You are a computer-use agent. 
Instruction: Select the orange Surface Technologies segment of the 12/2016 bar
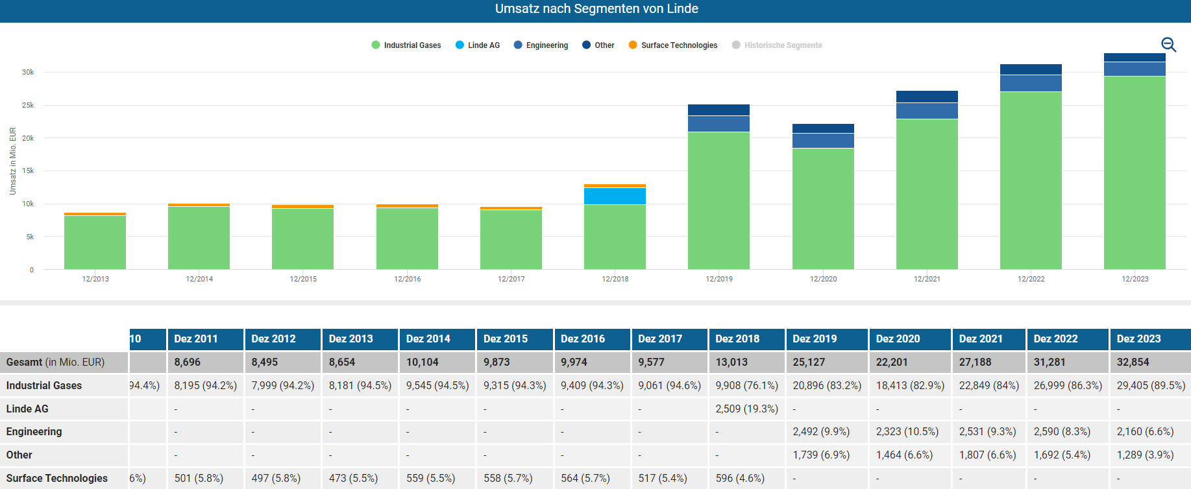pyautogui.click(x=407, y=206)
